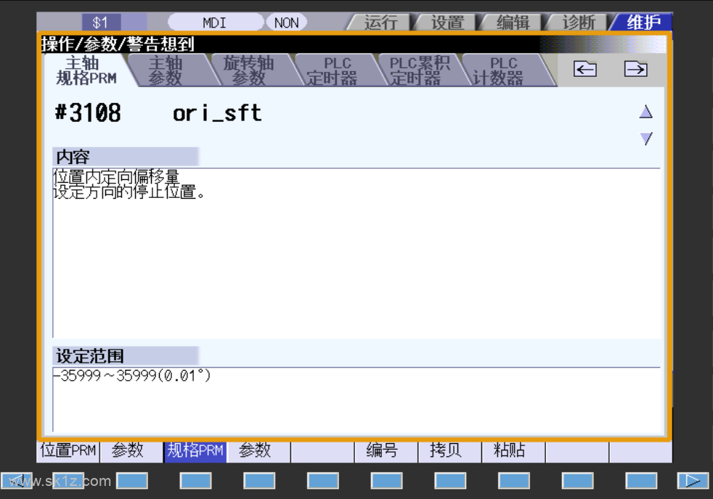Click the 编号 soft key
This screenshot has width=713, height=499.
(386, 451)
